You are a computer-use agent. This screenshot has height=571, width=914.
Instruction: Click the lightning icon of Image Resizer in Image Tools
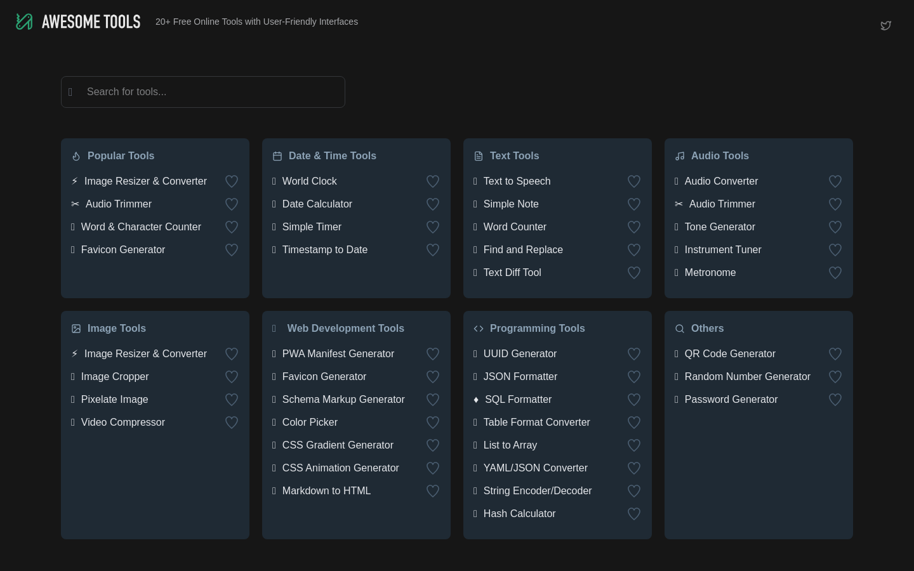(74, 354)
